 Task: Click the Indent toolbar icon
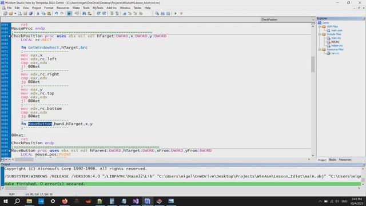tap(99, 14)
